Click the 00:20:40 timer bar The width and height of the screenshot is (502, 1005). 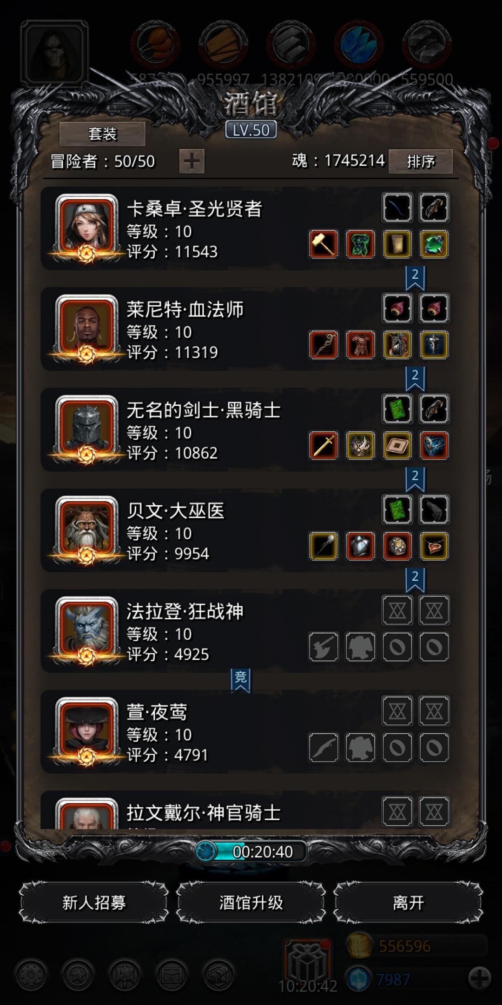click(x=251, y=851)
